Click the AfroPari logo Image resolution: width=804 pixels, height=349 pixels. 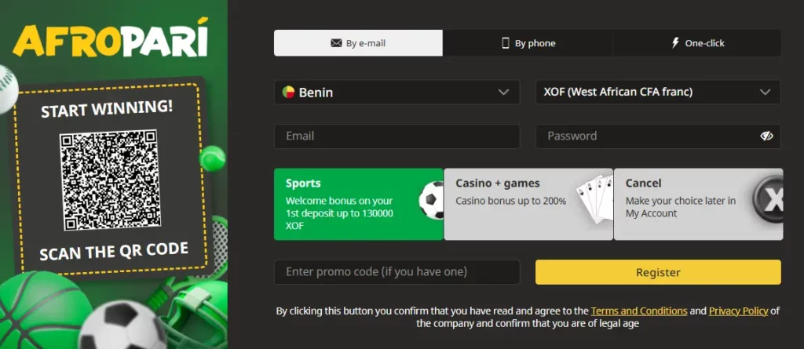tap(111, 38)
